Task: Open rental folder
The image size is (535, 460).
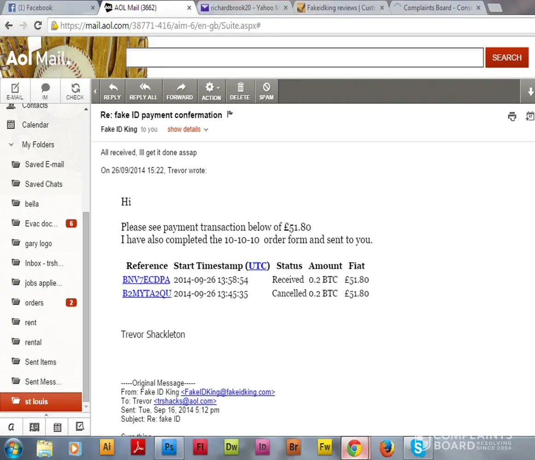Action: coord(33,342)
